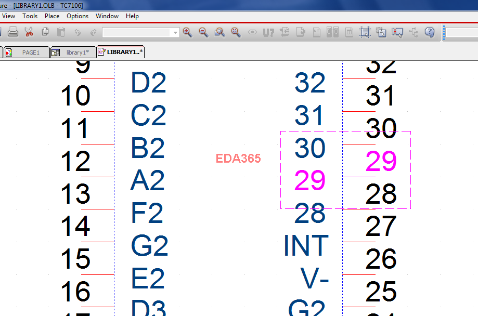Select pin name E2
The width and height of the screenshot is (478, 316).
pos(148,278)
